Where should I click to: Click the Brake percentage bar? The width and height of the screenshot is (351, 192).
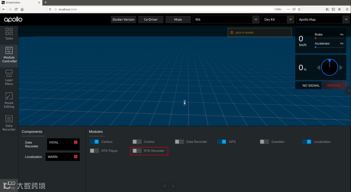[329, 38]
